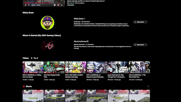
Task: Open the third Shorts thumbnail
Action: point(76,96)
